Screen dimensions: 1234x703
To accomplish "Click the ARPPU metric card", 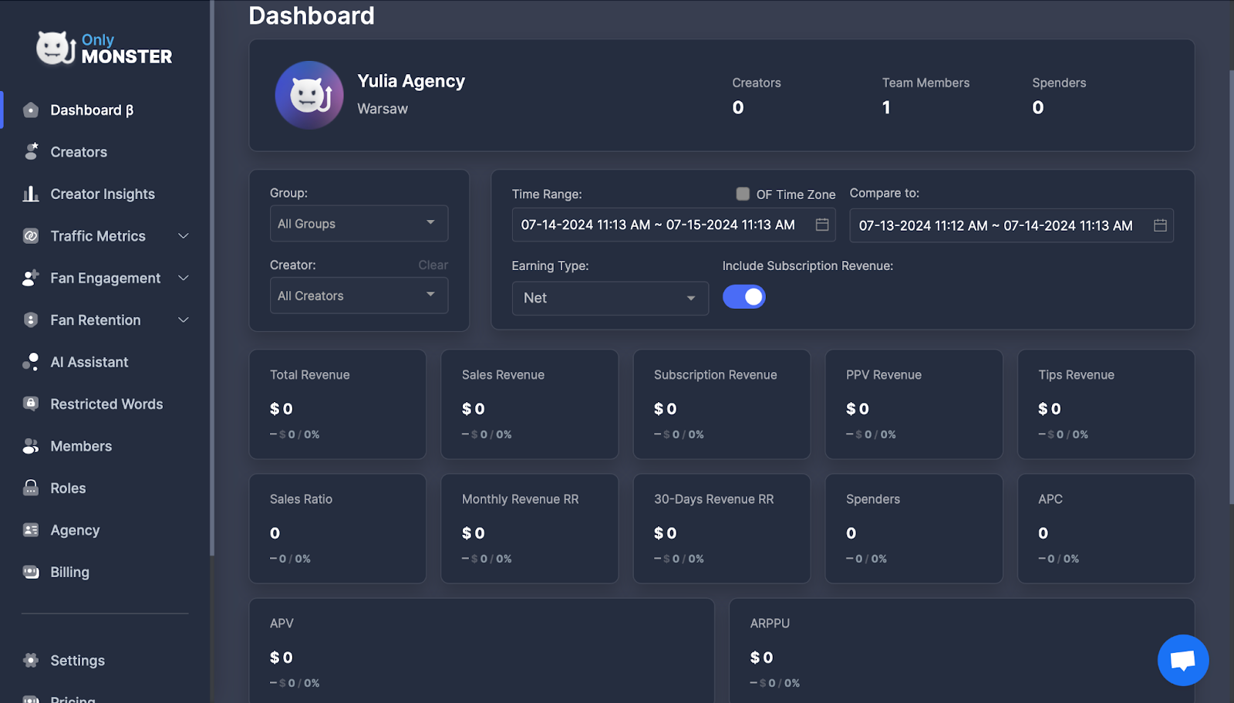I will [962, 651].
